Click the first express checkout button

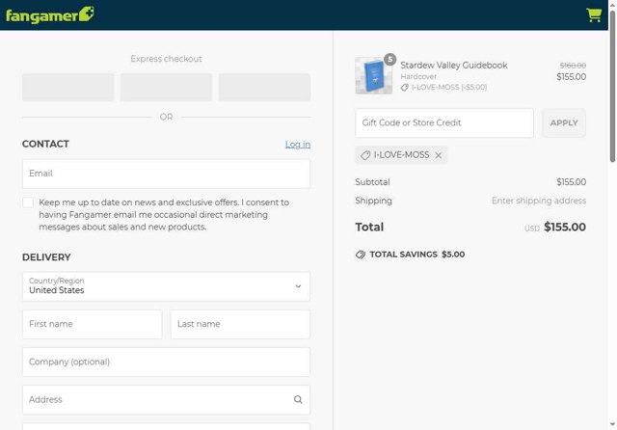(x=67, y=87)
